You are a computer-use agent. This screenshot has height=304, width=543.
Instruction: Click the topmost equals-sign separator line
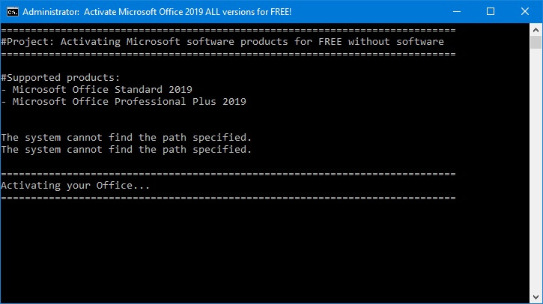coord(228,30)
